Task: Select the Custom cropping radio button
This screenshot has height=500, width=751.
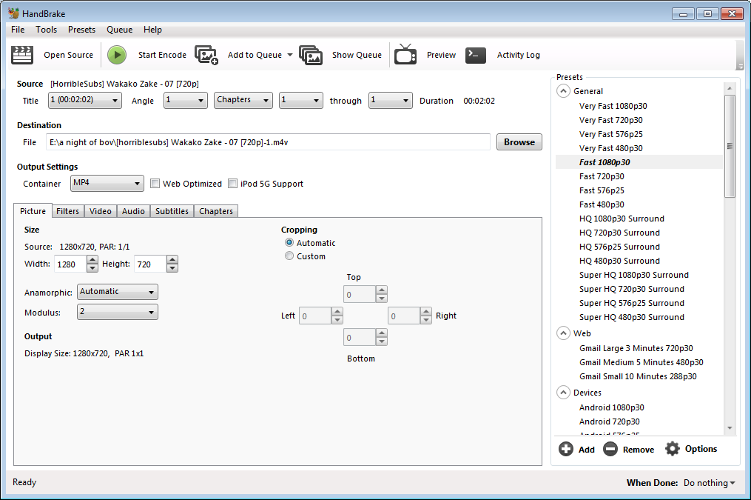Action: coord(289,256)
